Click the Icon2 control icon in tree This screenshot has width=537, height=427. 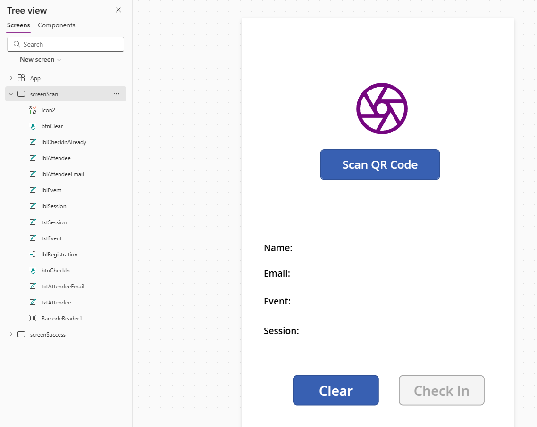pos(33,110)
